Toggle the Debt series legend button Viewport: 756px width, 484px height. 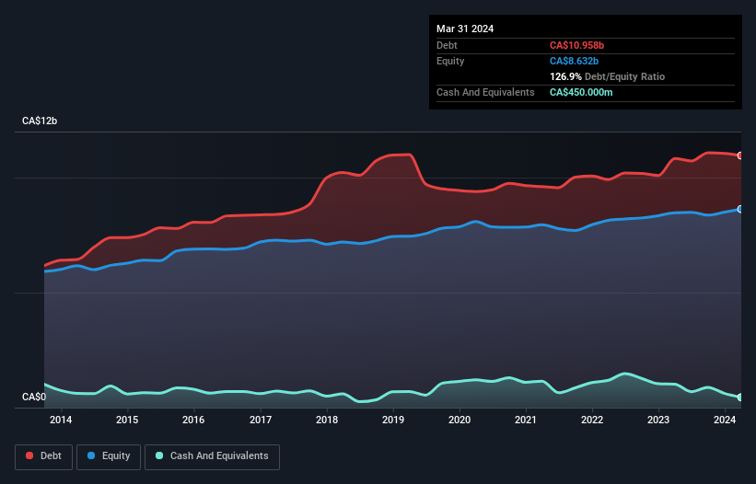[43, 456]
